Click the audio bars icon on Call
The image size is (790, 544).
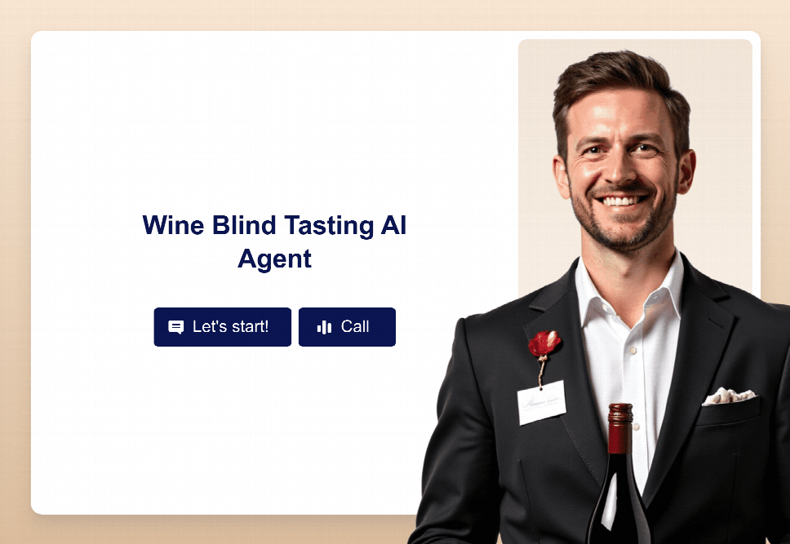coord(325,327)
